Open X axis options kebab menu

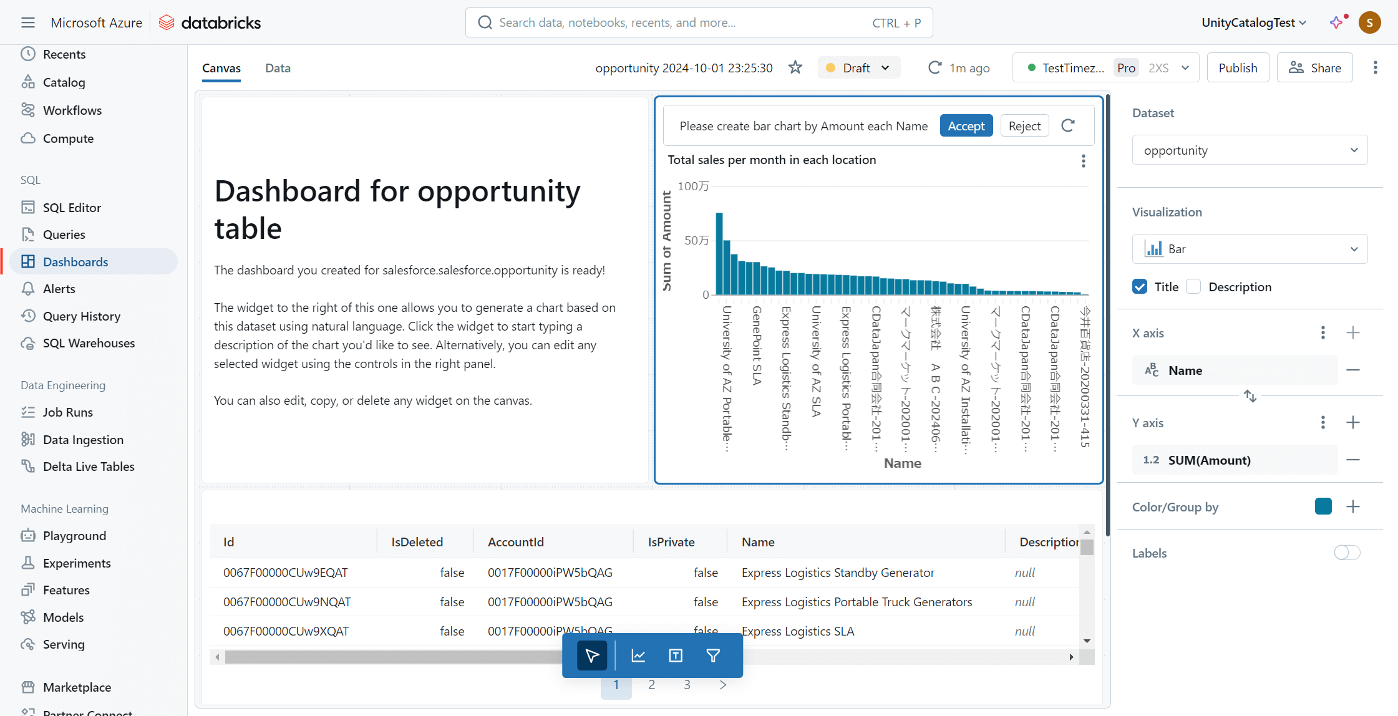1323,332
